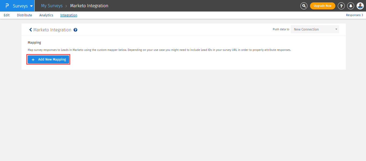Go back using the chevron before Marketo Integration
Screen dimensions: 366x161
click(x=30, y=30)
